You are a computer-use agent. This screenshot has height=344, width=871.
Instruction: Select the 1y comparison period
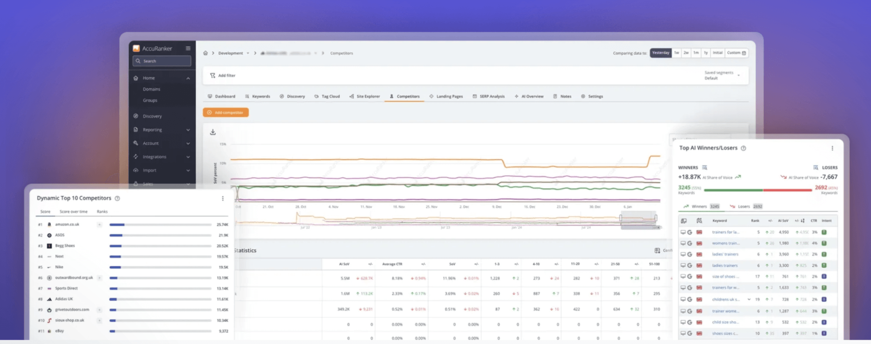click(x=705, y=53)
